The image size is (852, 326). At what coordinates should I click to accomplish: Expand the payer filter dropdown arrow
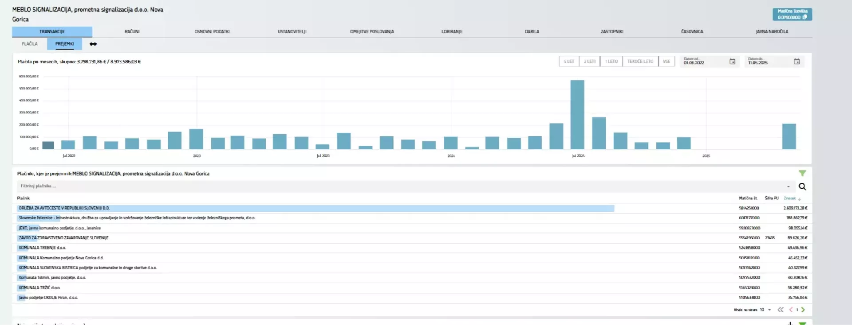[x=788, y=186]
